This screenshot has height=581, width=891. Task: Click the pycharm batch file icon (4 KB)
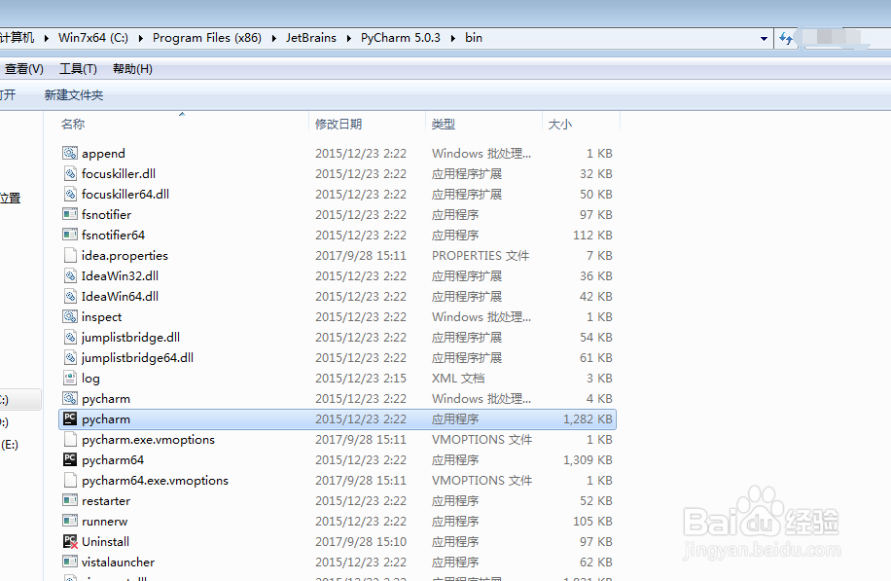click(x=70, y=398)
